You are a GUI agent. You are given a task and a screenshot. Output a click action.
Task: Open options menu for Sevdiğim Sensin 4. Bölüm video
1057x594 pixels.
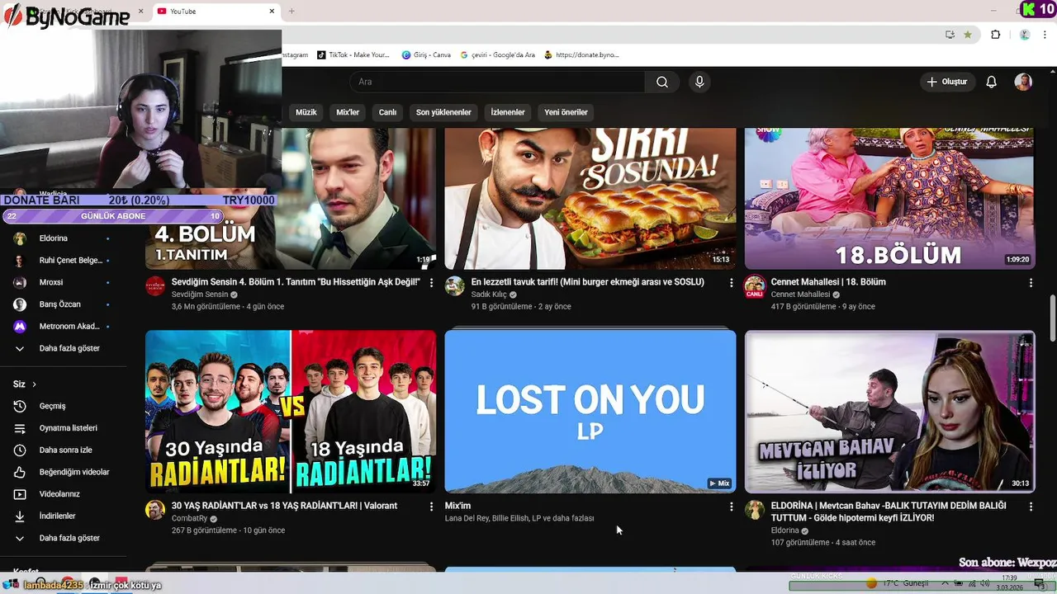pos(431,282)
